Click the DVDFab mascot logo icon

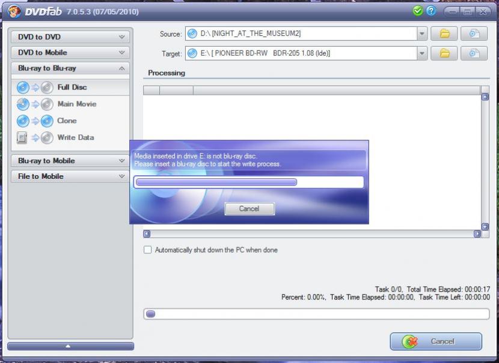[x=14, y=12]
